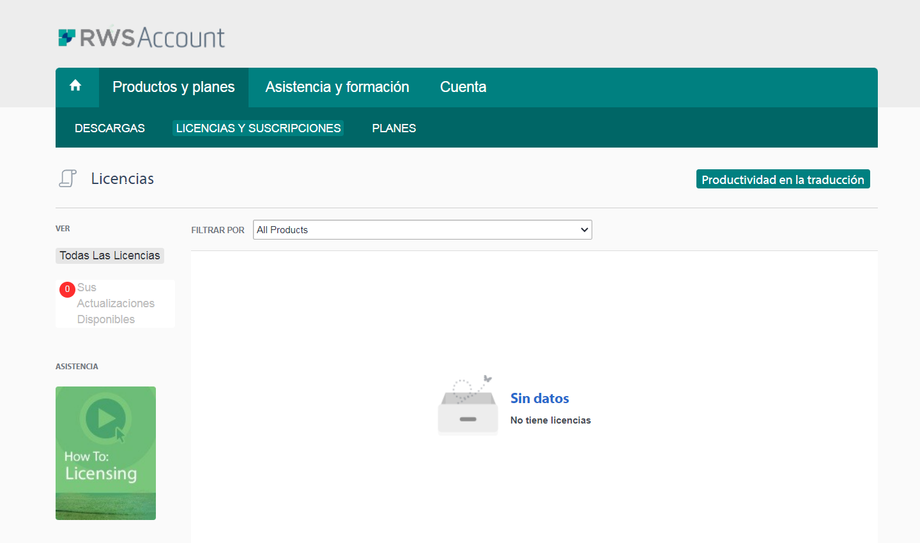Viewport: 920px width, 543px height.
Task: Play the How To: Licensing video thumbnail
Action: pyautogui.click(x=105, y=453)
